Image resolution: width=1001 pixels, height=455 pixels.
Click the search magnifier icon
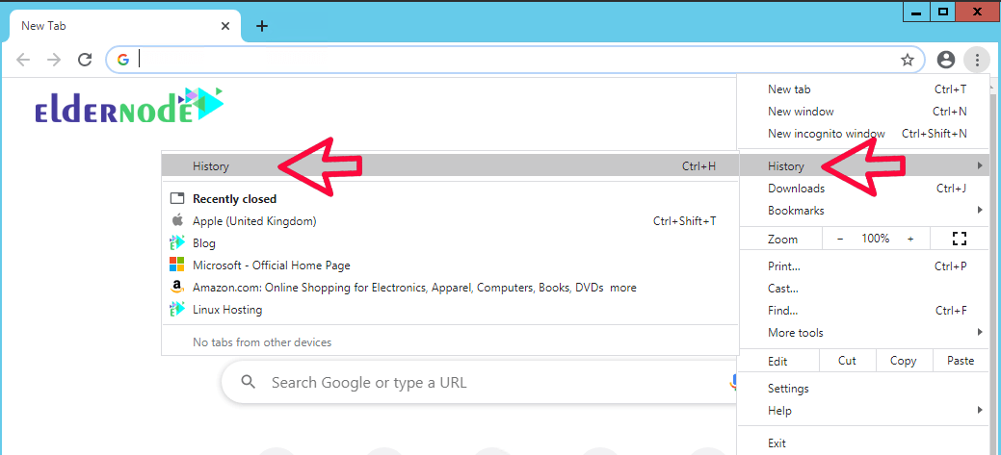click(x=249, y=382)
